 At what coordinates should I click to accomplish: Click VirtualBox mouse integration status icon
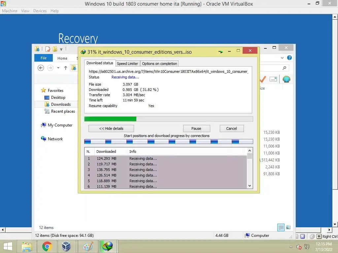coord(312,237)
